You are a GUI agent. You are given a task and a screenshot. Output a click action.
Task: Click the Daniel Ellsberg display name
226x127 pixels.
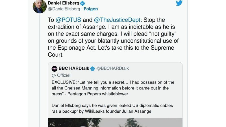(x=64, y=4)
